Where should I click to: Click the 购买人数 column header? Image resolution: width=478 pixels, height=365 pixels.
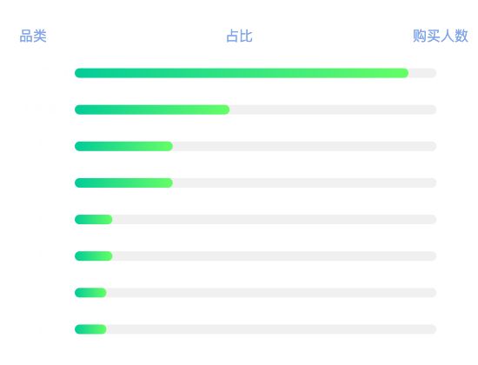point(441,36)
